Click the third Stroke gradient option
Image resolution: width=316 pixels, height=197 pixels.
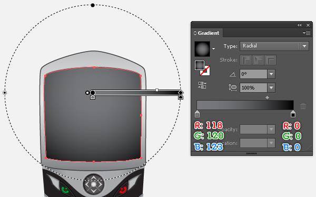(x=270, y=60)
